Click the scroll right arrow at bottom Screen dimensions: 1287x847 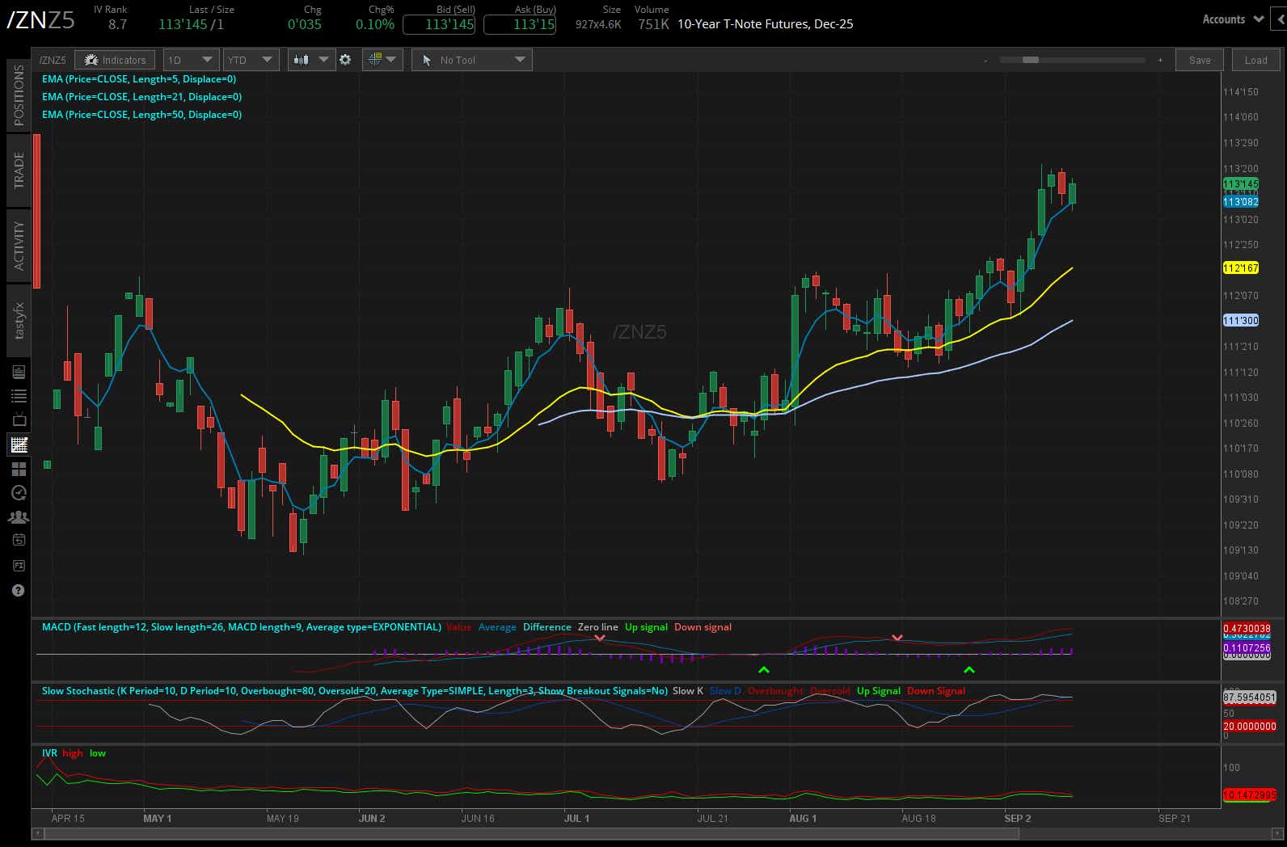pyautogui.click(x=1276, y=834)
